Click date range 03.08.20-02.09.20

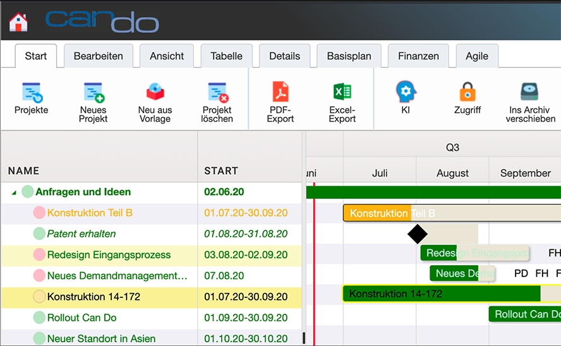tap(246, 254)
